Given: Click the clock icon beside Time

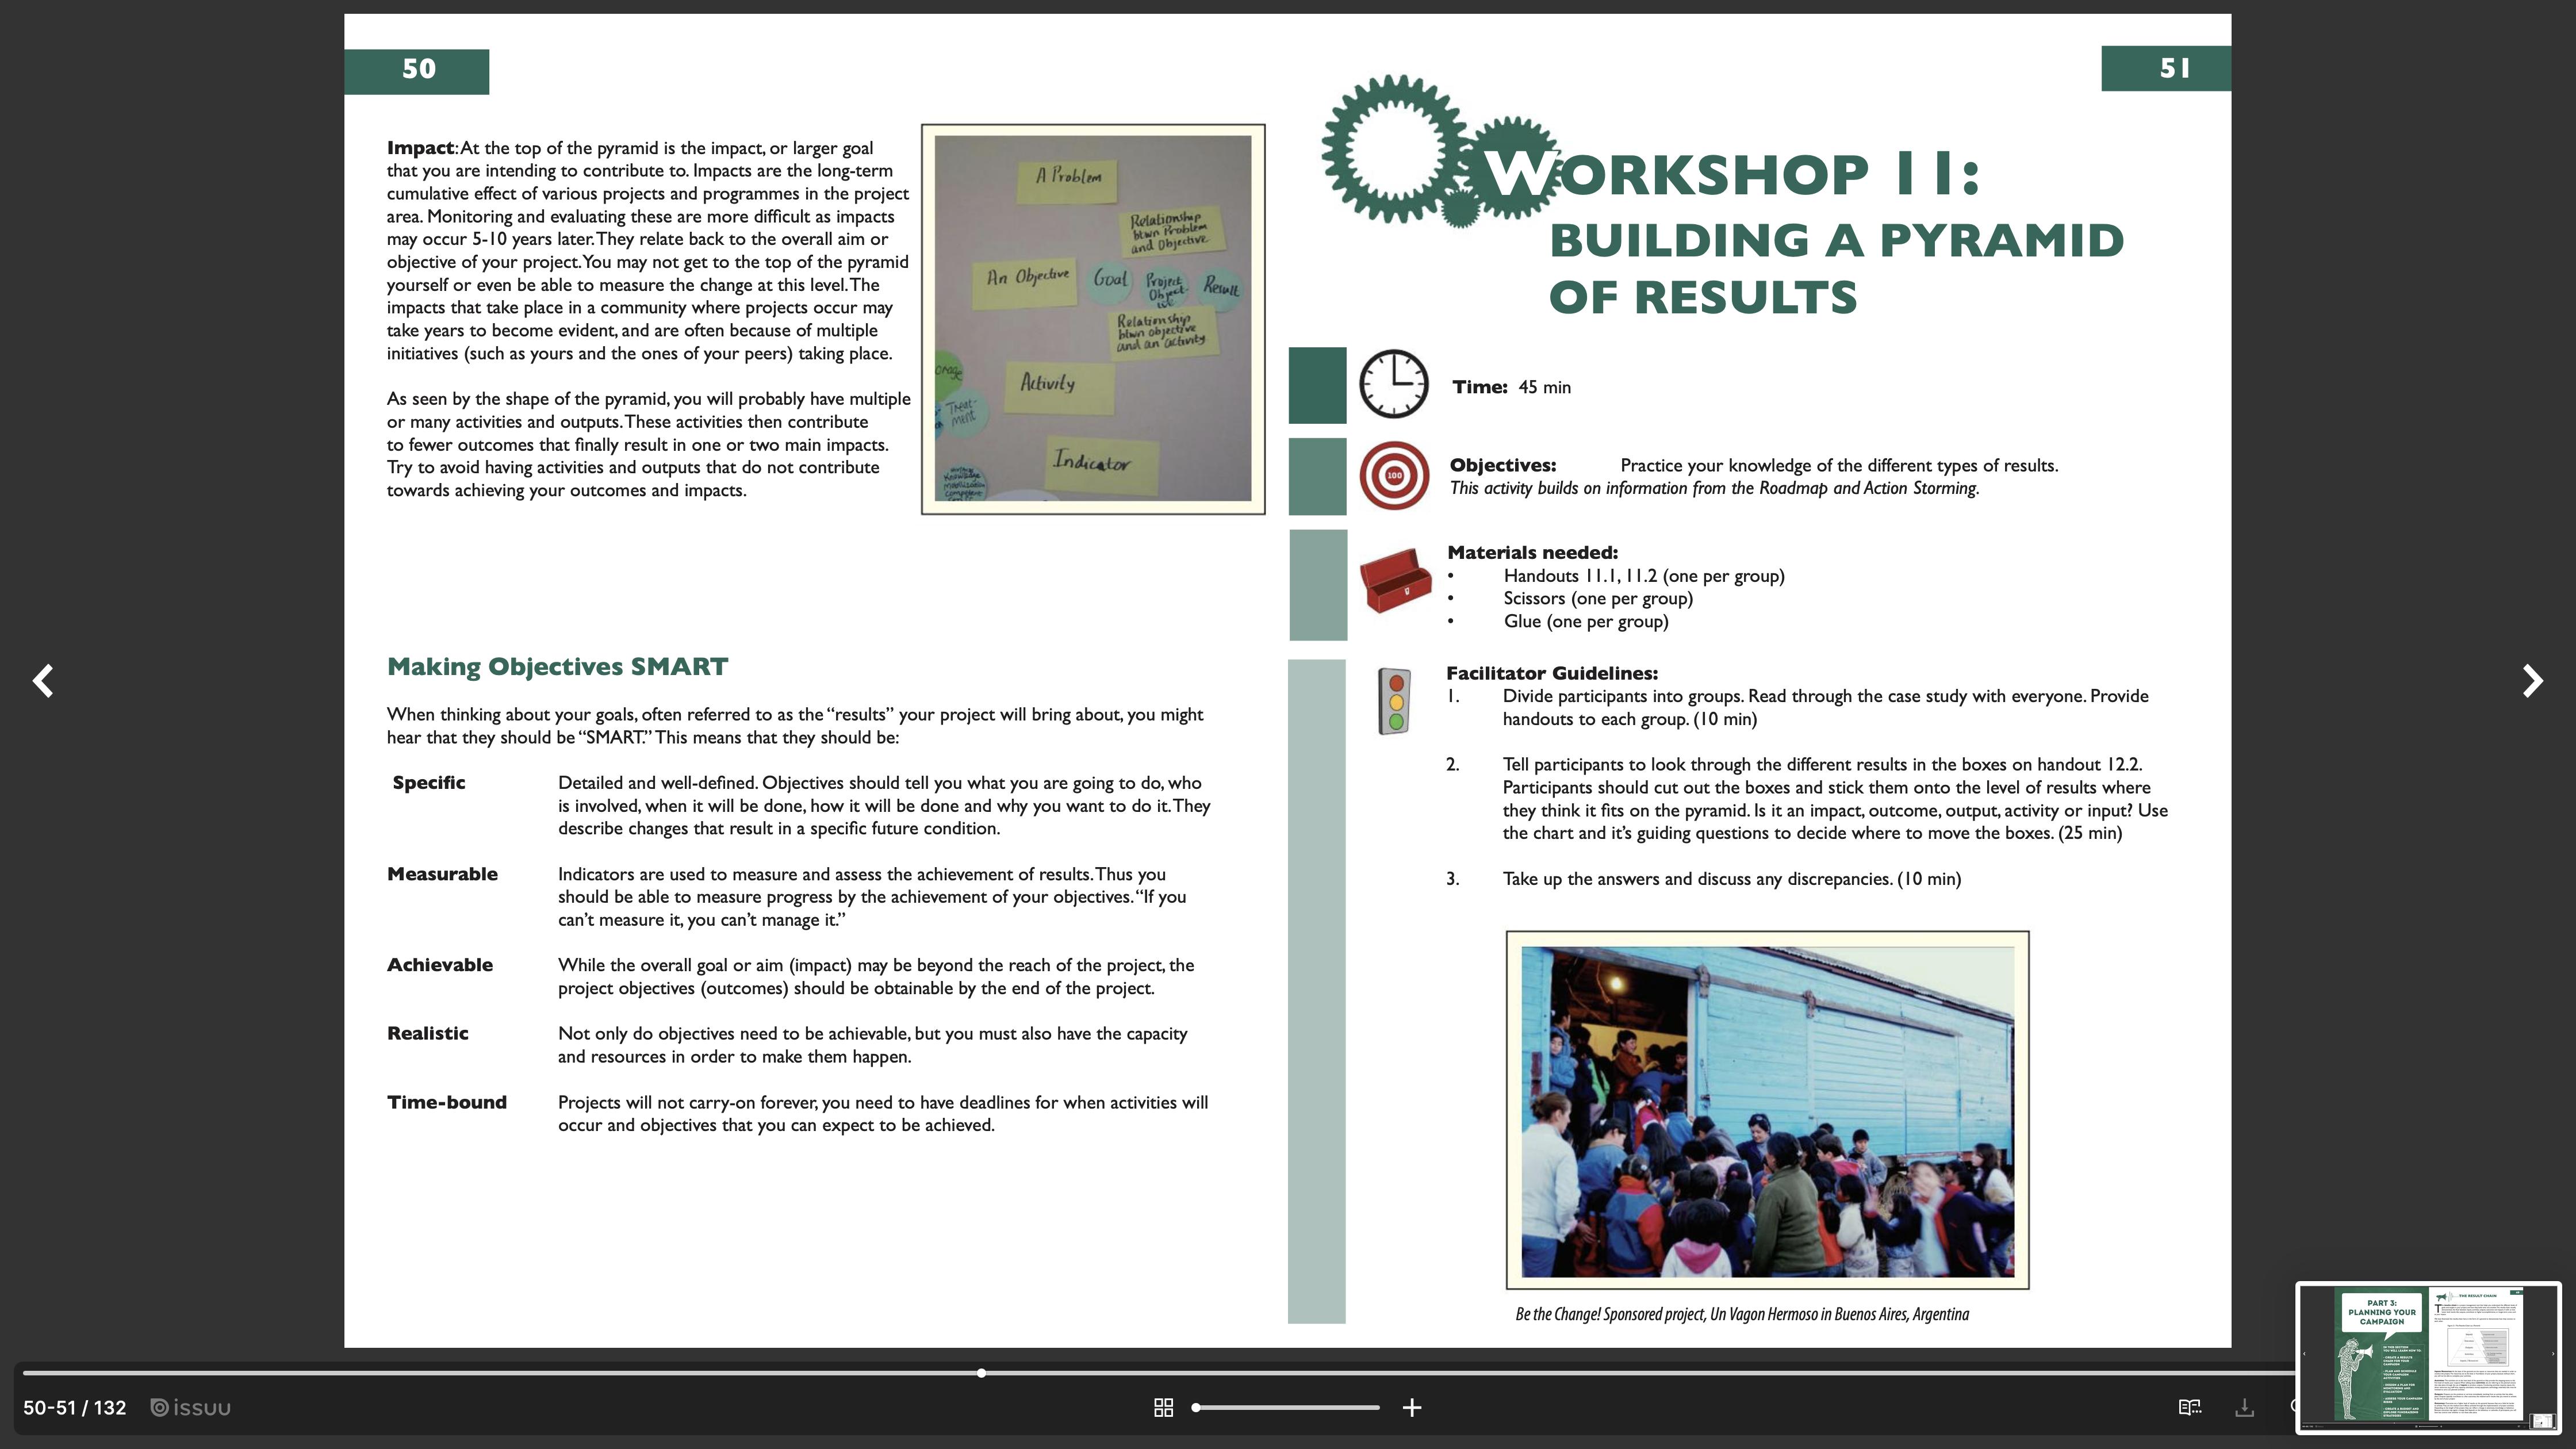Looking at the screenshot, I should 1393,384.
